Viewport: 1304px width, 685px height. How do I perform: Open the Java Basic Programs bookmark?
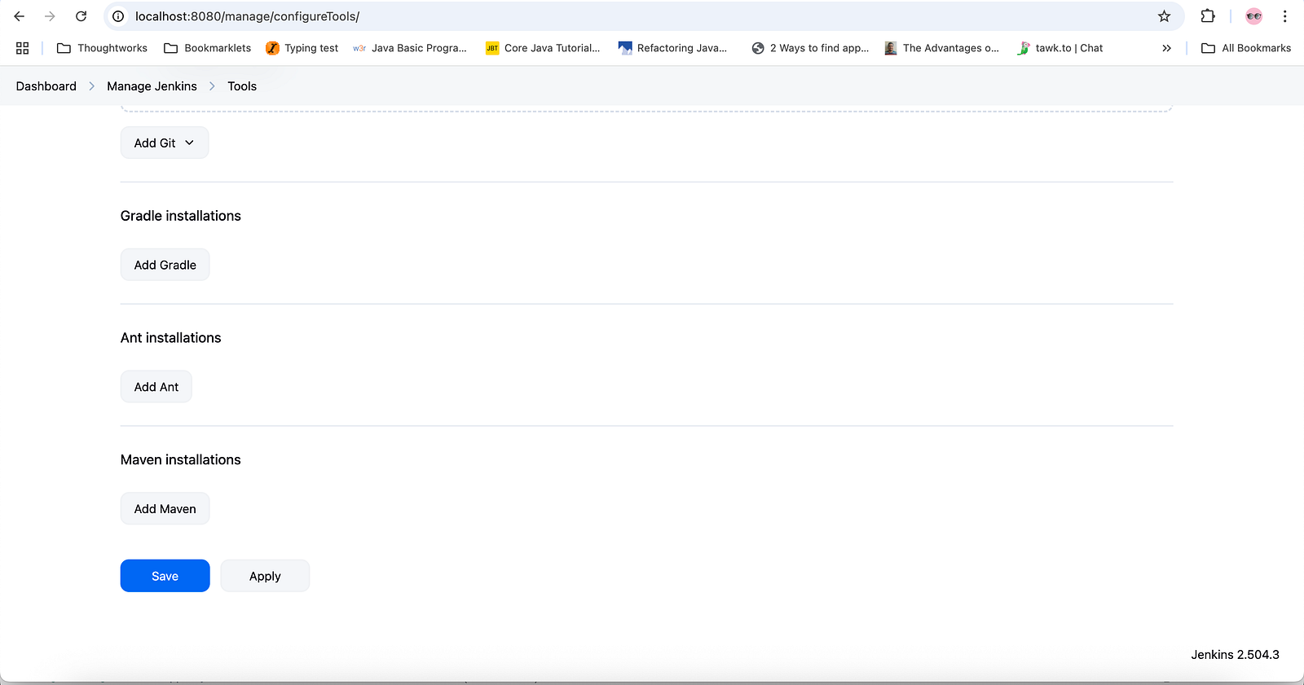tap(410, 48)
